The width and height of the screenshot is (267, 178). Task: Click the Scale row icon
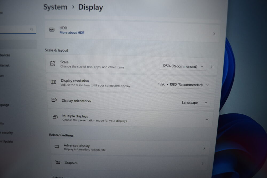point(53,64)
